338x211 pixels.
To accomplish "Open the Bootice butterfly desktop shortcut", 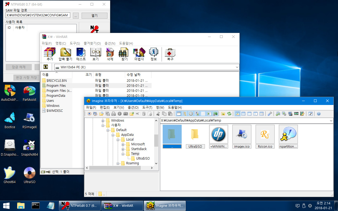I will click(10, 121).
